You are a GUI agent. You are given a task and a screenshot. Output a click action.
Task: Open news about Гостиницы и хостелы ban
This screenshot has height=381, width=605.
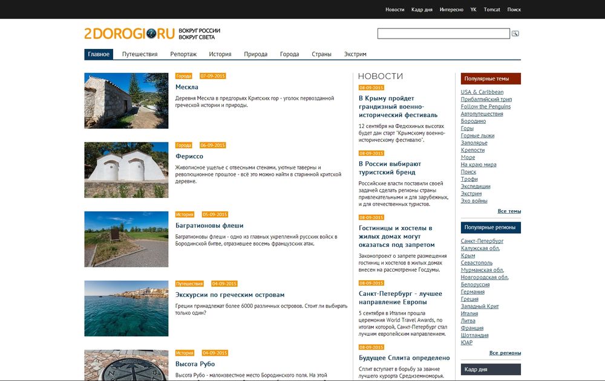pos(397,237)
